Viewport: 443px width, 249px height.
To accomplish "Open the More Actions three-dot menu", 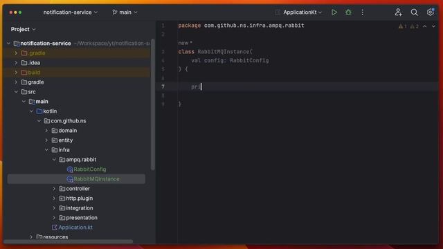I will coord(362,12).
